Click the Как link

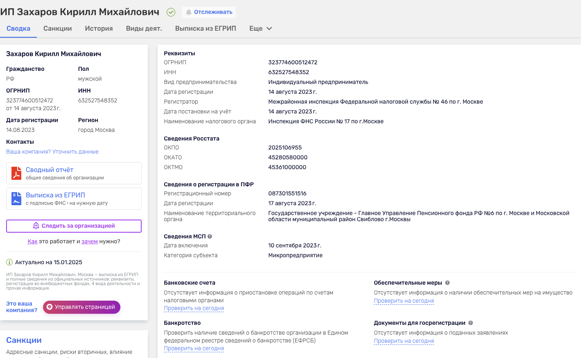point(32,241)
